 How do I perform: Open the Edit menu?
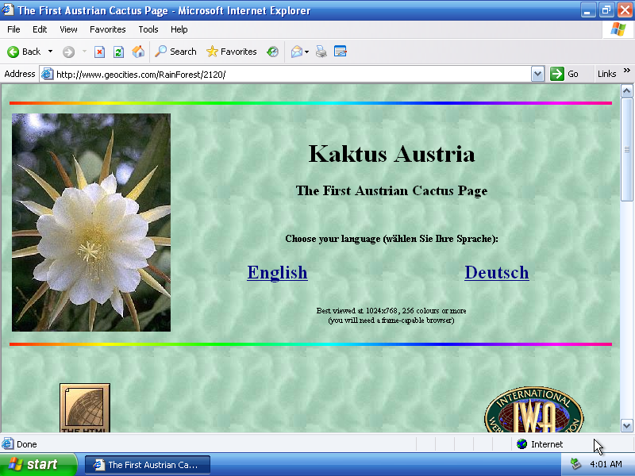pos(40,29)
